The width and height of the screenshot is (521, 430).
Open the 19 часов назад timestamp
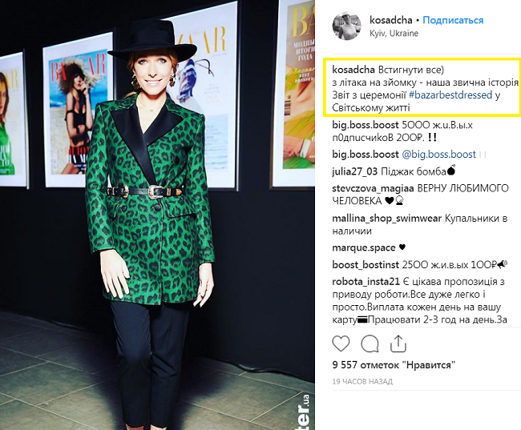362,381
